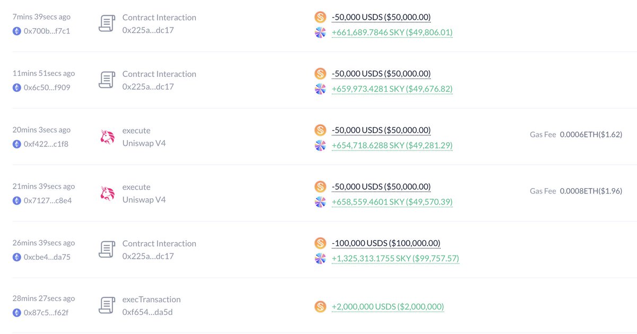Click SKY token icon beside +661,689.7846 SKY
This screenshot has width=637, height=334.
pyautogui.click(x=320, y=32)
